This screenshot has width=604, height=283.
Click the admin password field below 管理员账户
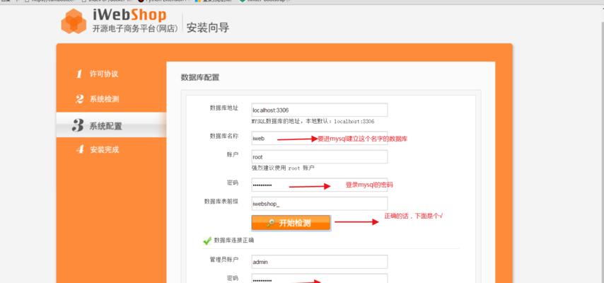click(320, 279)
